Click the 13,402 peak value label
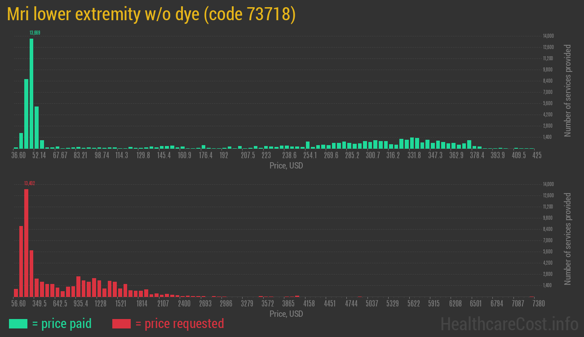 [x=29, y=183]
